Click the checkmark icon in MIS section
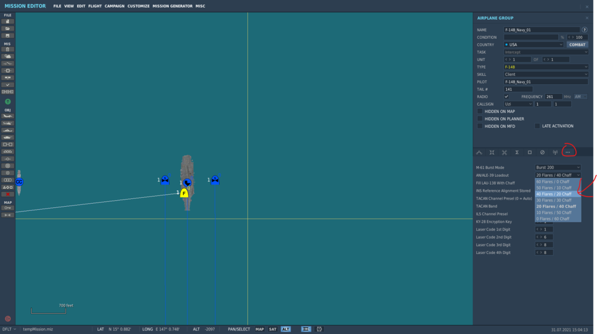The image size is (597, 334). (x=8, y=85)
